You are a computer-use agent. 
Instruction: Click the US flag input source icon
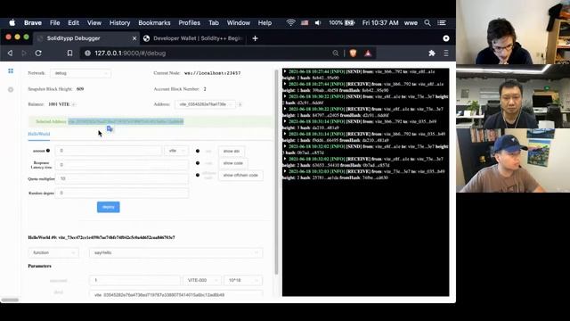[305, 22]
